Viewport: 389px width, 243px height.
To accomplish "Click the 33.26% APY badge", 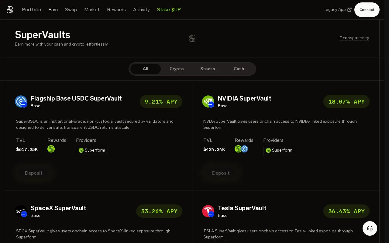I will pyautogui.click(x=159, y=211).
